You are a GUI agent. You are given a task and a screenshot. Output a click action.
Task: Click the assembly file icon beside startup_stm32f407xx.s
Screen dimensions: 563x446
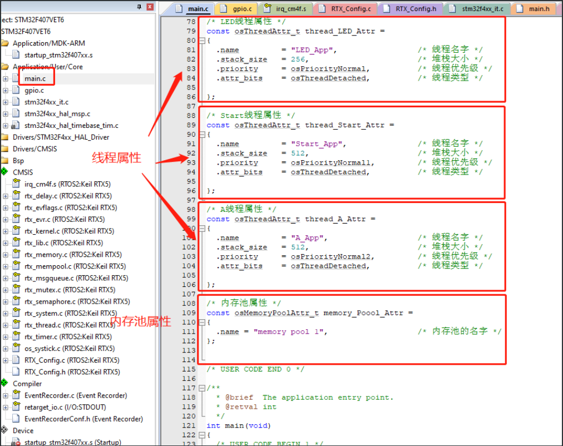[x=17, y=55]
